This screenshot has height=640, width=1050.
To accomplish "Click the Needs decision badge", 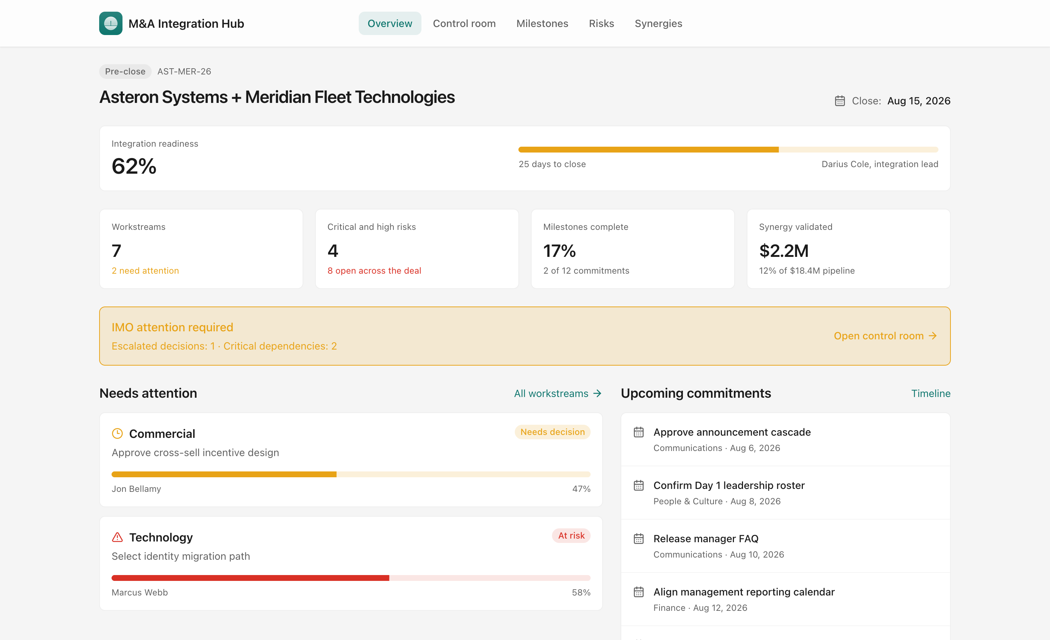I will (552, 432).
